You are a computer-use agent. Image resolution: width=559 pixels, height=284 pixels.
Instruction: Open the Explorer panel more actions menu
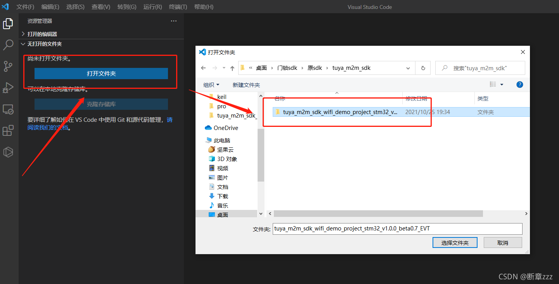pyautogui.click(x=174, y=21)
